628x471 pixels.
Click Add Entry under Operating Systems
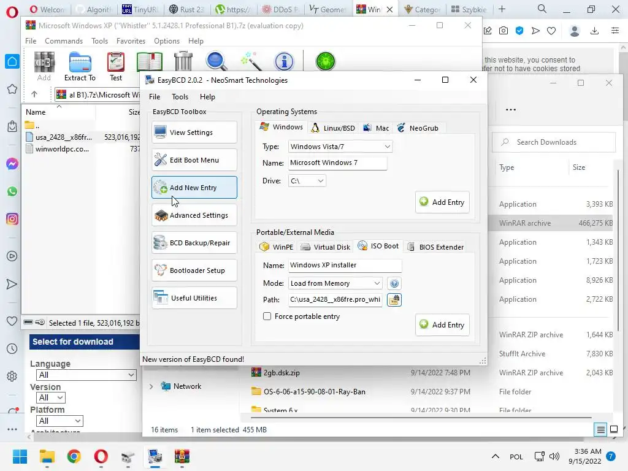442,202
